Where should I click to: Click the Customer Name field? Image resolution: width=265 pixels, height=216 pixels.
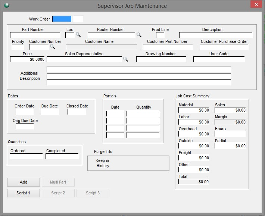102,47
